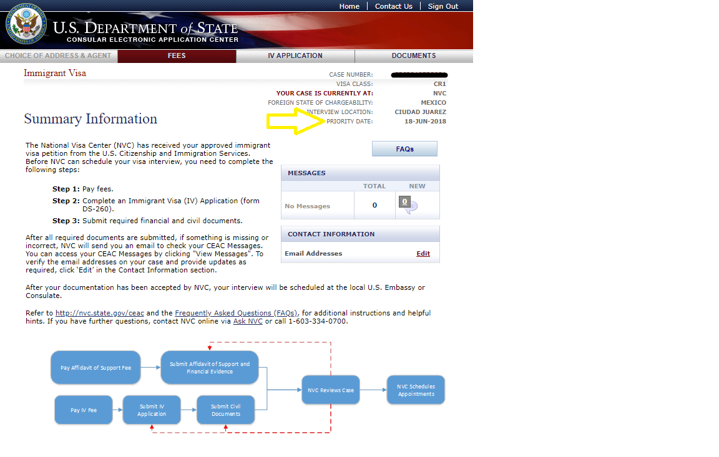Open Frequently Asked Questions (FAQs) link
This screenshot has width=719, height=457.
[236, 313]
